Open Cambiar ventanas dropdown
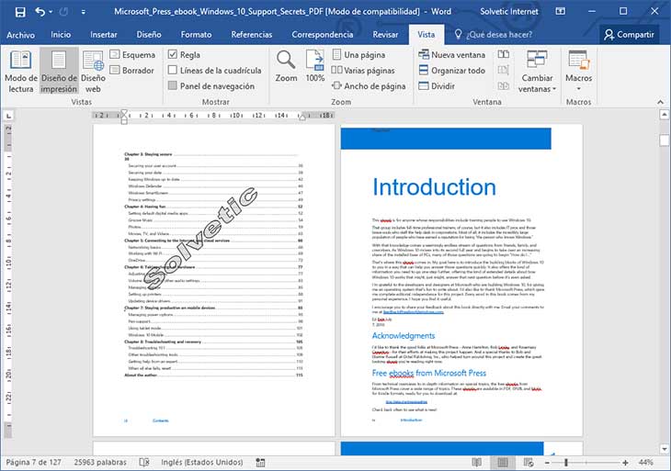The width and height of the screenshot is (671, 471). (537, 71)
